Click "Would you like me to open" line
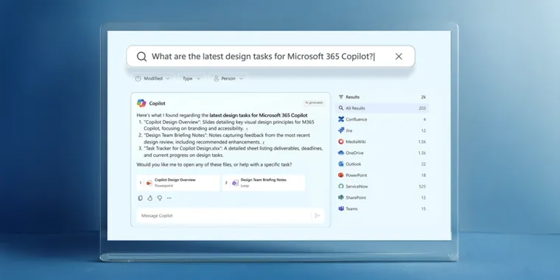 tap(214, 164)
